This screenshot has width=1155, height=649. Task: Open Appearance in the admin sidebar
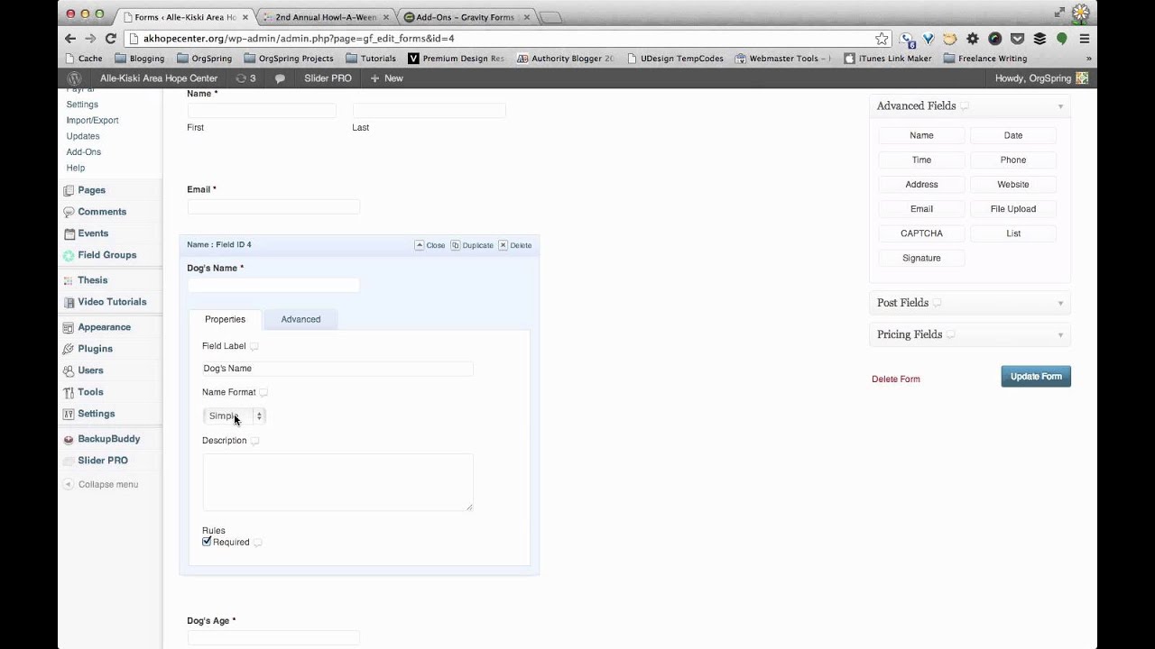[x=104, y=327]
